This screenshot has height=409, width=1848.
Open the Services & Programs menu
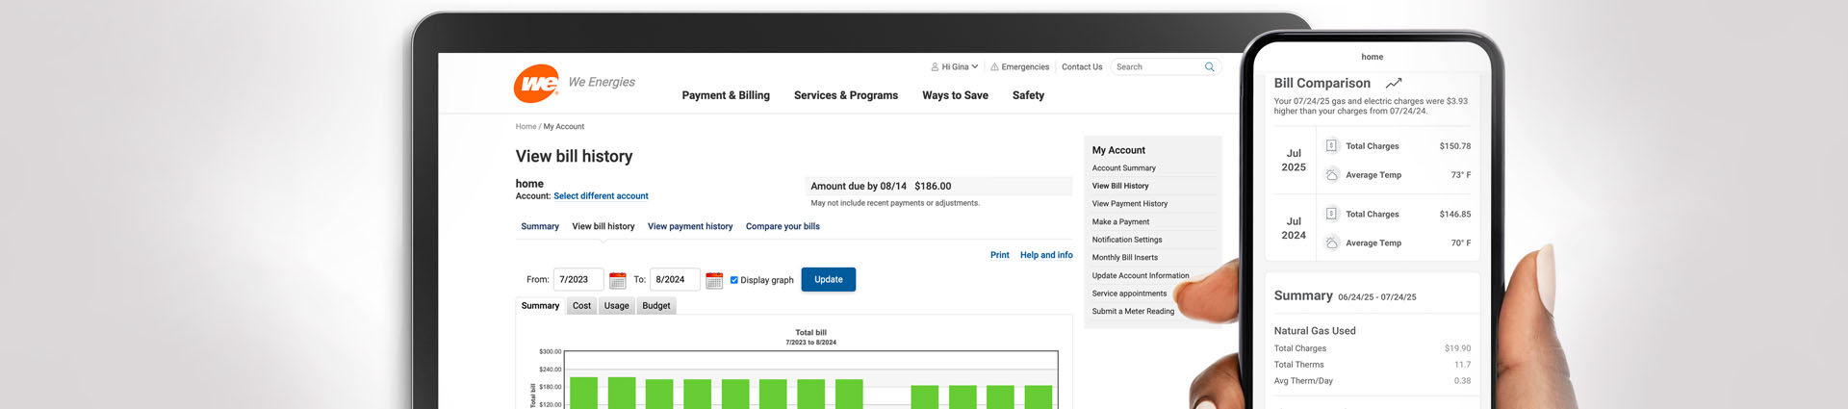pos(846,95)
